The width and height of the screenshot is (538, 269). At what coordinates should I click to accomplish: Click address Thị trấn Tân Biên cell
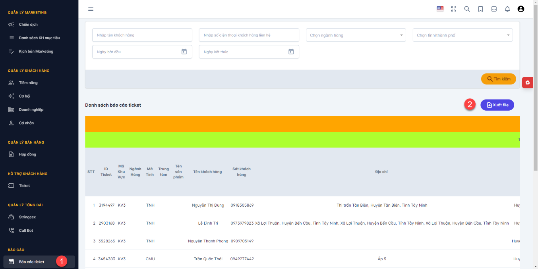click(x=382, y=206)
